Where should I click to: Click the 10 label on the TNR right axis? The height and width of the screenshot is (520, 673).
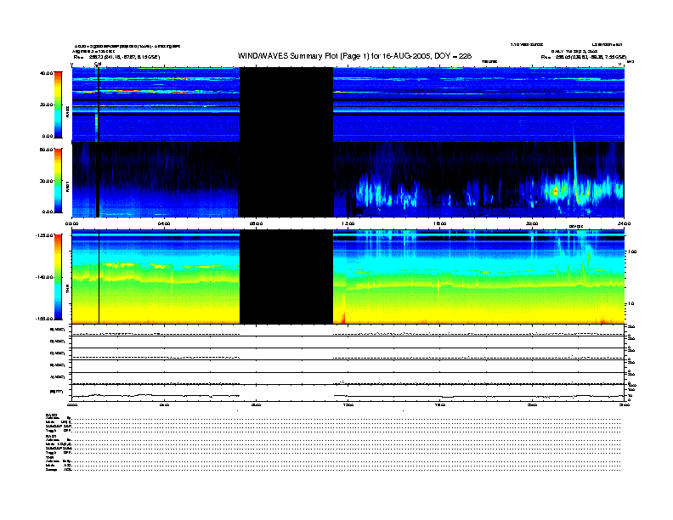pos(631,304)
